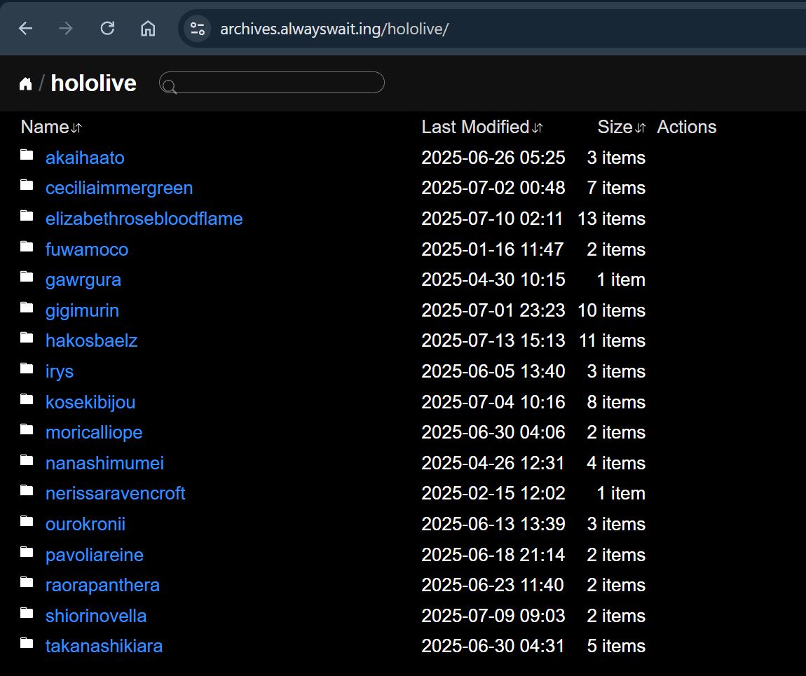Open the ourokronii folder link

(x=86, y=525)
